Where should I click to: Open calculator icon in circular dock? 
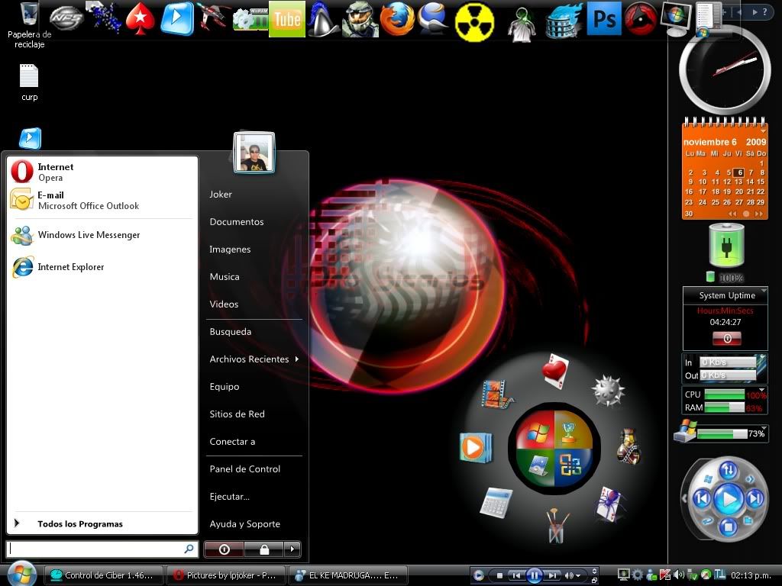tap(496, 502)
